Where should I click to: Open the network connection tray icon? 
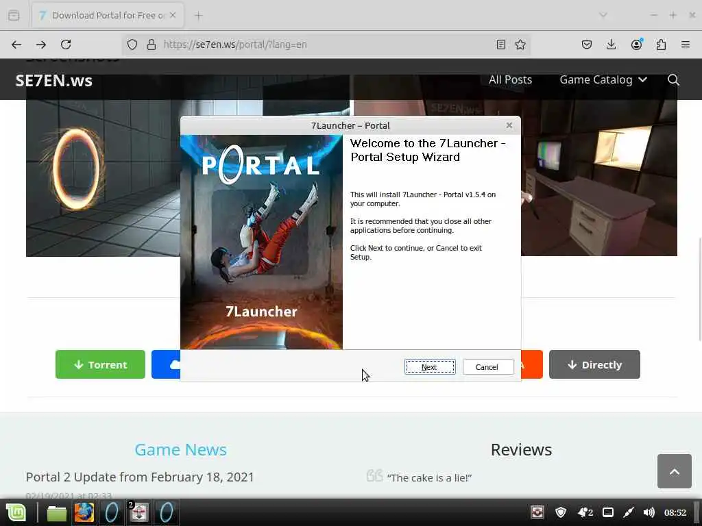tap(629, 512)
